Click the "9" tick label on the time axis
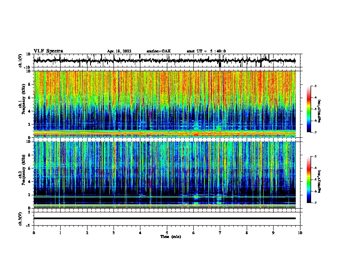 tap(273, 233)
